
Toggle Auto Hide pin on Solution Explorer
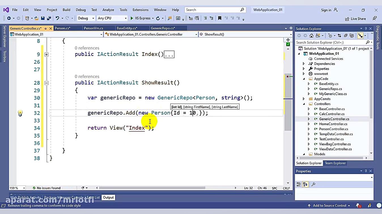366,29
